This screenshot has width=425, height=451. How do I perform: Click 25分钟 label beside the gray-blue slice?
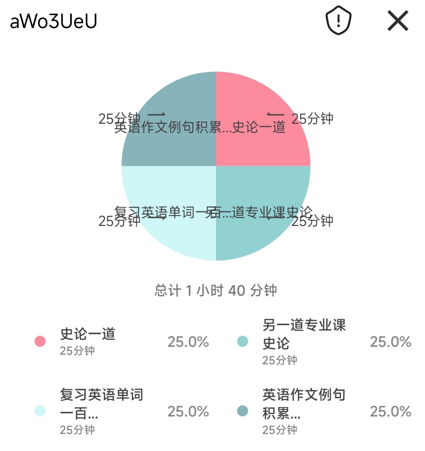(119, 119)
